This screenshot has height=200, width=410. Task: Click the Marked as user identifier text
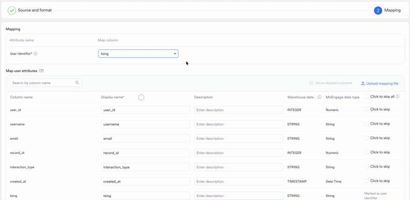pos(375,196)
